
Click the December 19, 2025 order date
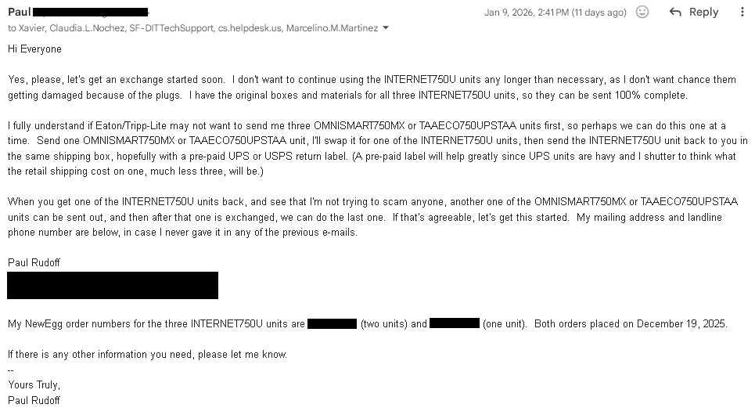click(681, 323)
